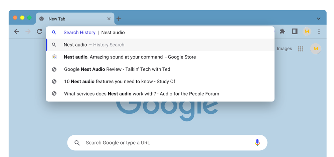The width and height of the screenshot is (334, 157).
Task: Click the forward navigation arrow
Action: coord(28,32)
